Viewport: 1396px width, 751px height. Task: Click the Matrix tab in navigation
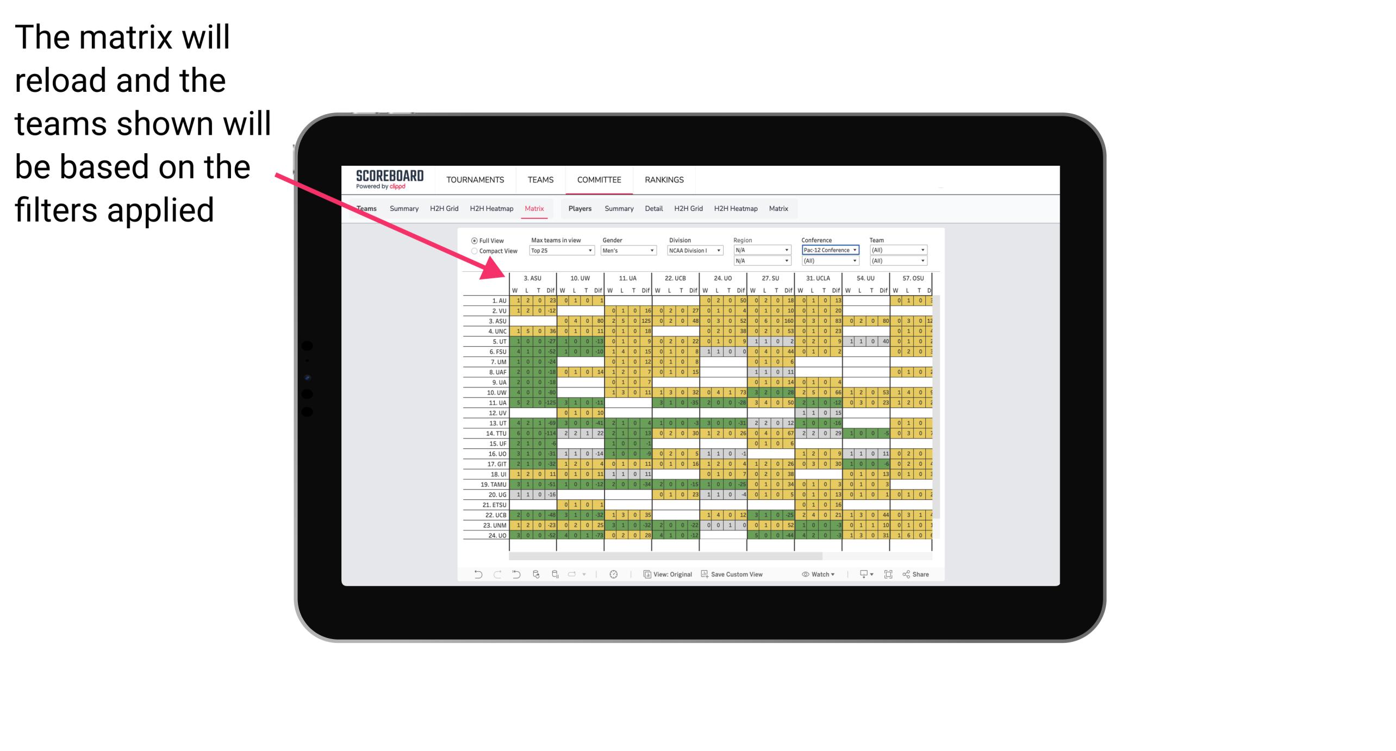(535, 209)
